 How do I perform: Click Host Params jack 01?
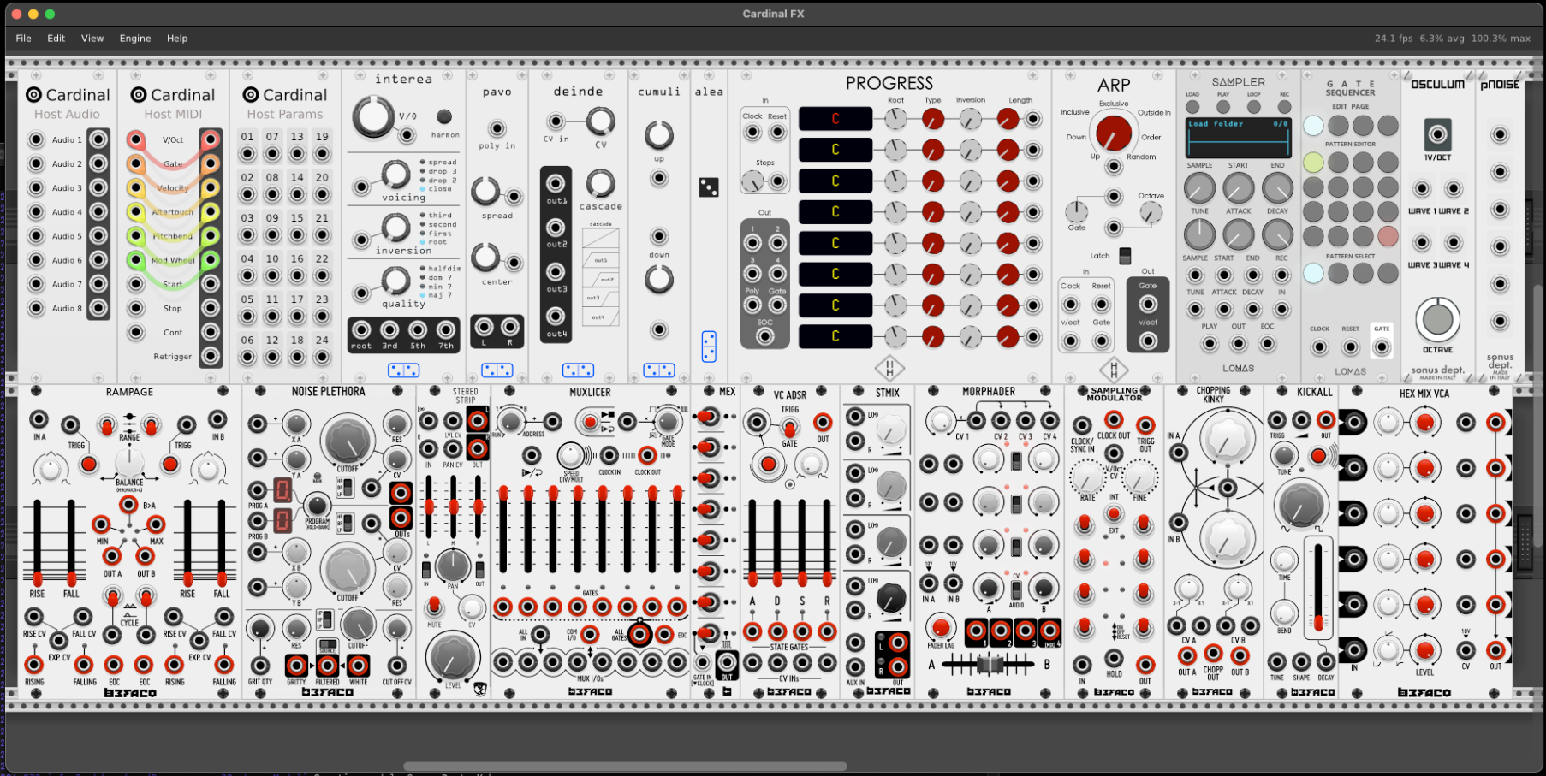coord(247,154)
